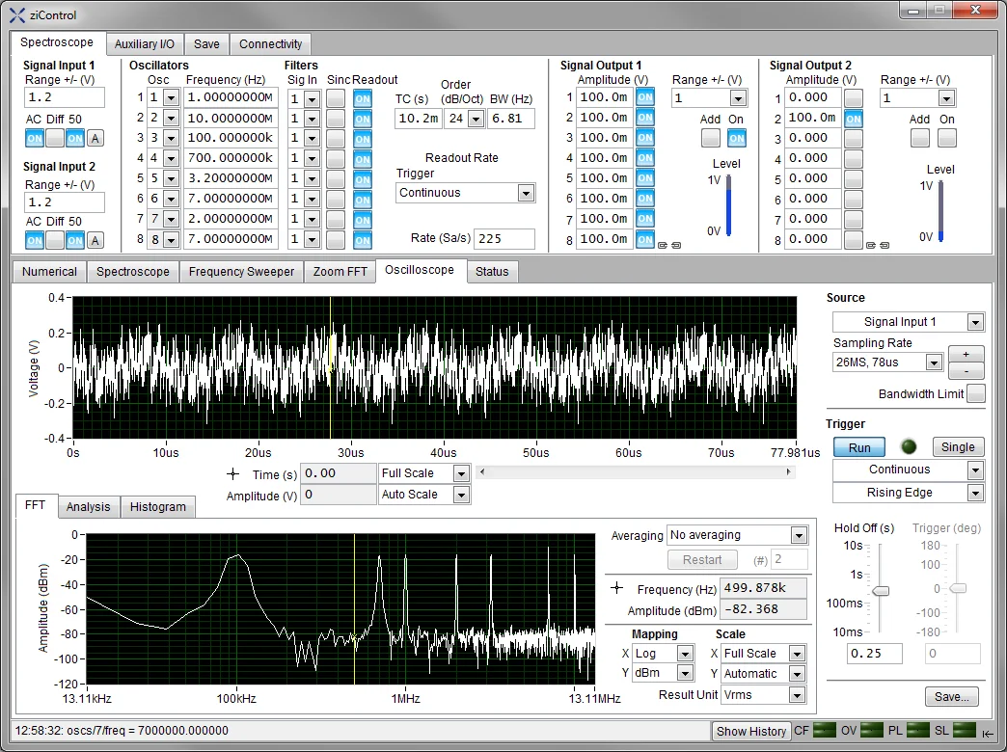Screen dimensions: 1007x752
Task: Click the link icon under Signal Output 1 amplitudes
Action: 669,245
